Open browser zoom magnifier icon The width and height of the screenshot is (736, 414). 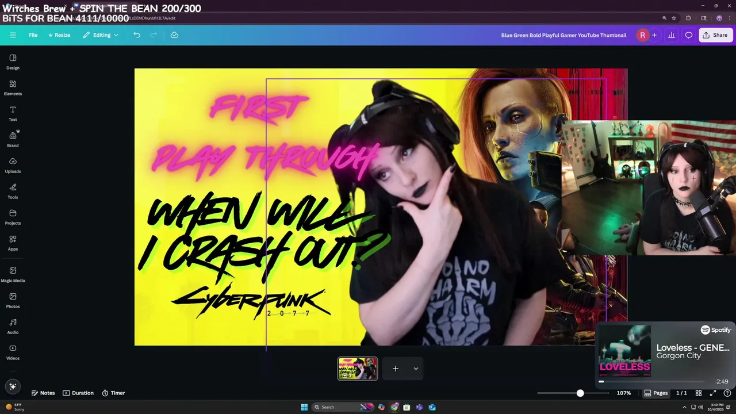click(664, 18)
